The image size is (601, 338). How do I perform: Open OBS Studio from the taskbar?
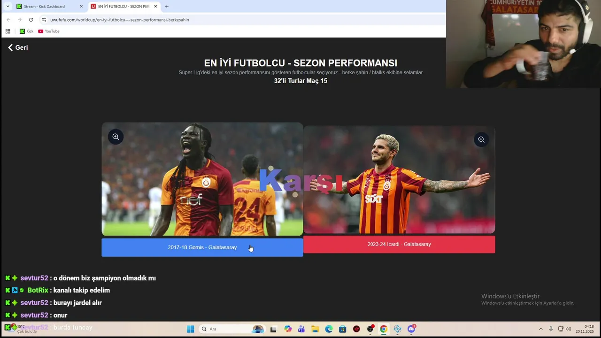pyautogui.click(x=370, y=329)
